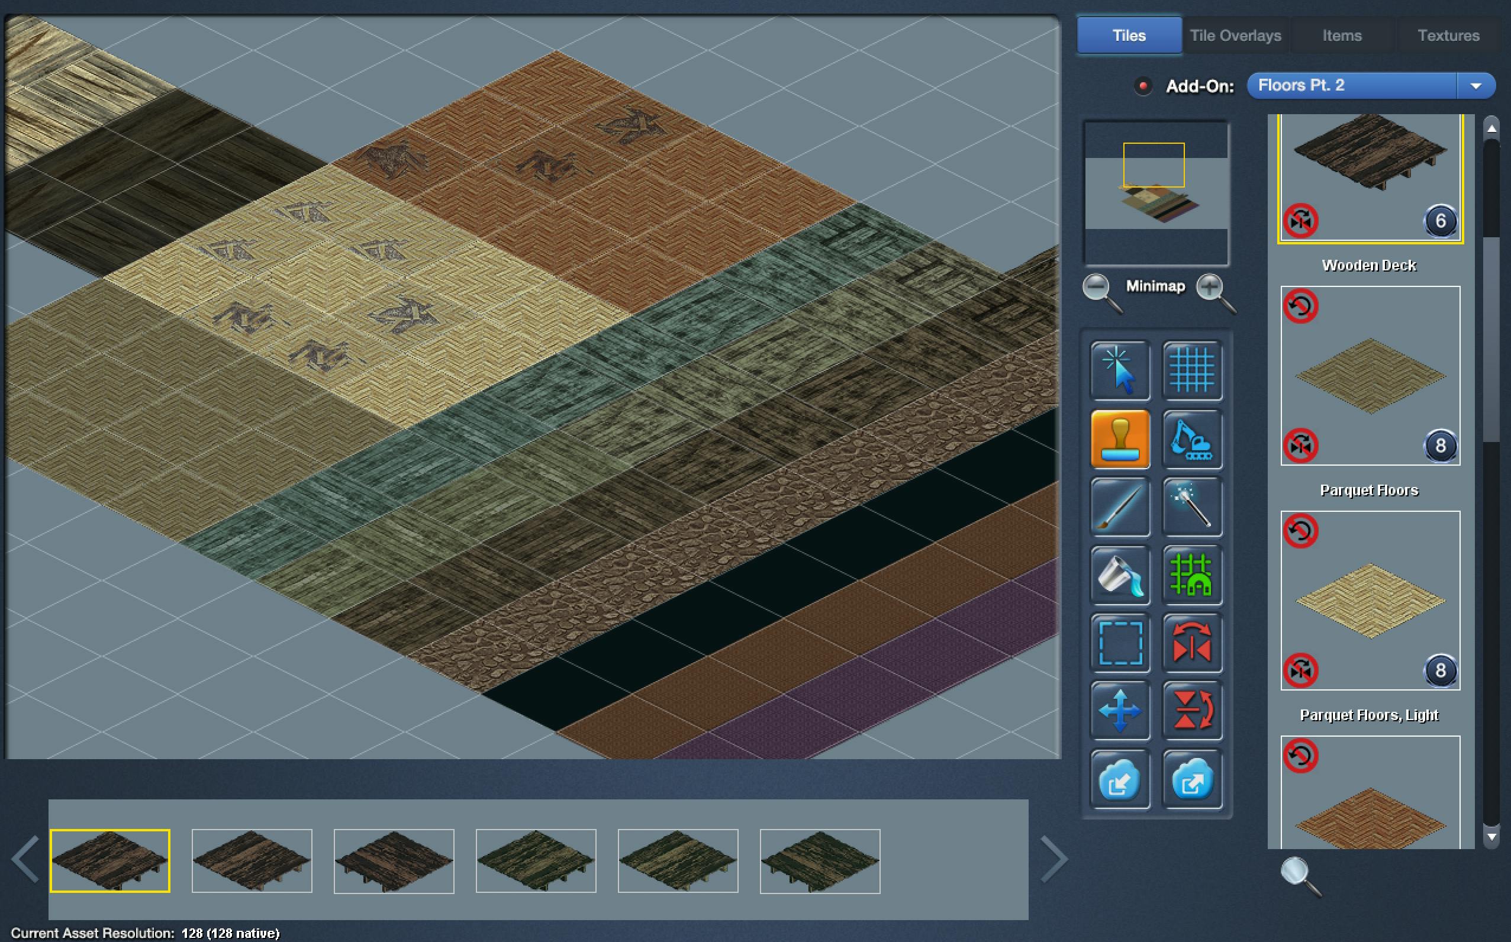Viewport: 1511px width, 942px height.
Task: Select the fourth green deck tile thumbnail
Action: [x=536, y=861]
